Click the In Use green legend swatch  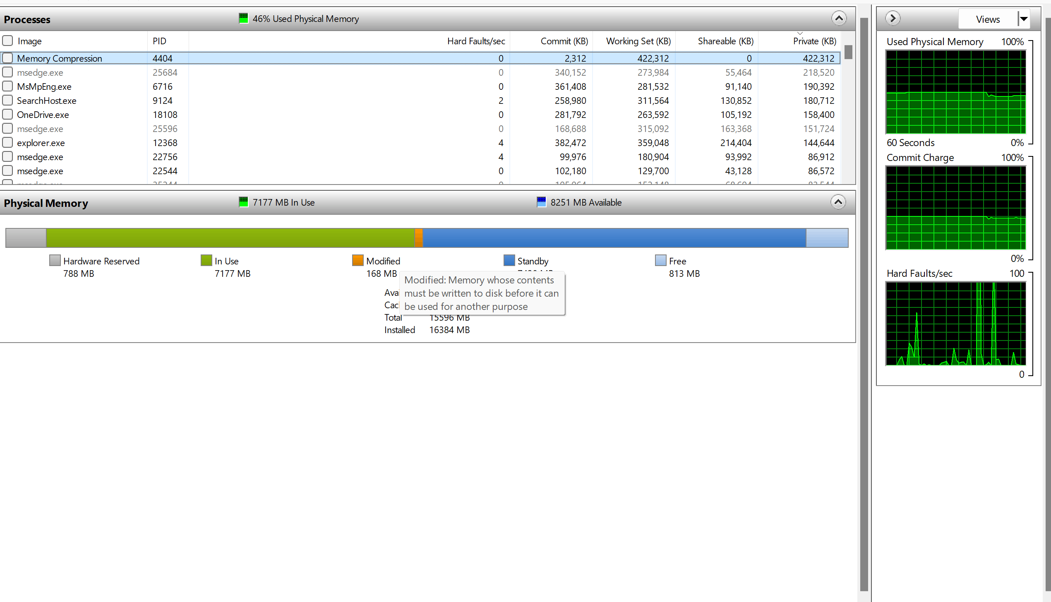pyautogui.click(x=206, y=260)
